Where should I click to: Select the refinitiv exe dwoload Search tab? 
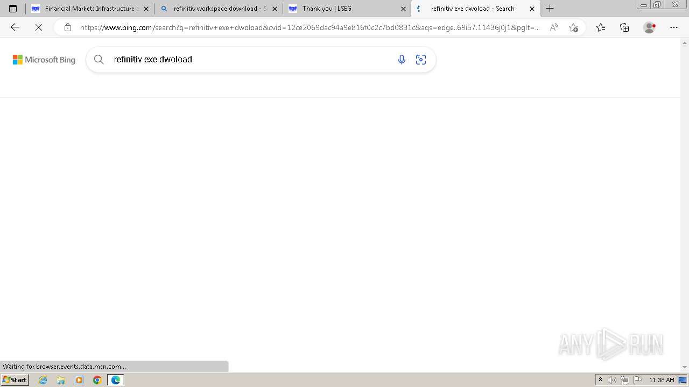pyautogui.click(x=475, y=9)
